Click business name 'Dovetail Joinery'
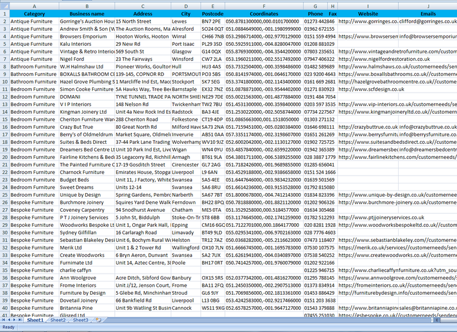The height and width of the screenshot is (332, 457). (87, 301)
